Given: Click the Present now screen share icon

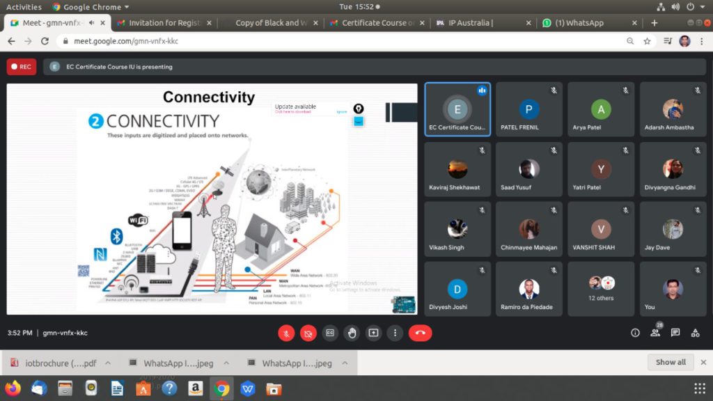Looking at the screenshot, I should [373, 333].
